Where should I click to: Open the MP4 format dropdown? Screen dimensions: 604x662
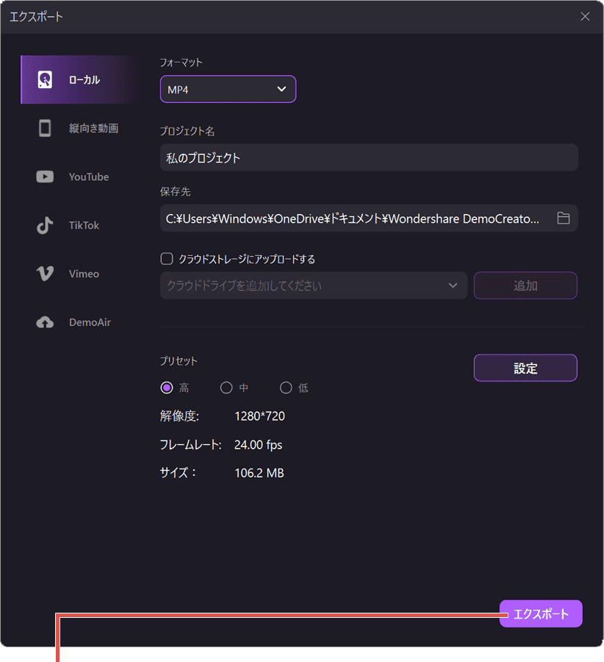[x=228, y=89]
